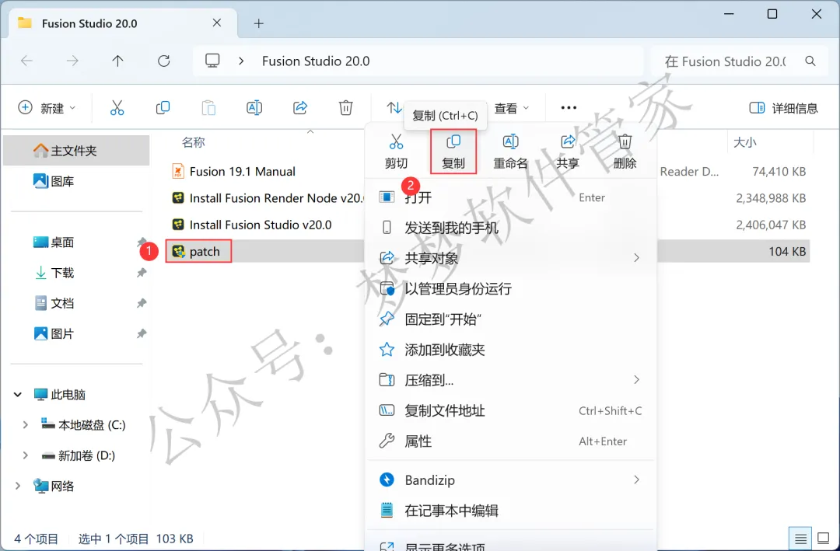Screen dimensions: 840x551
Task: Open the Bandizip submenu
Action: point(510,480)
